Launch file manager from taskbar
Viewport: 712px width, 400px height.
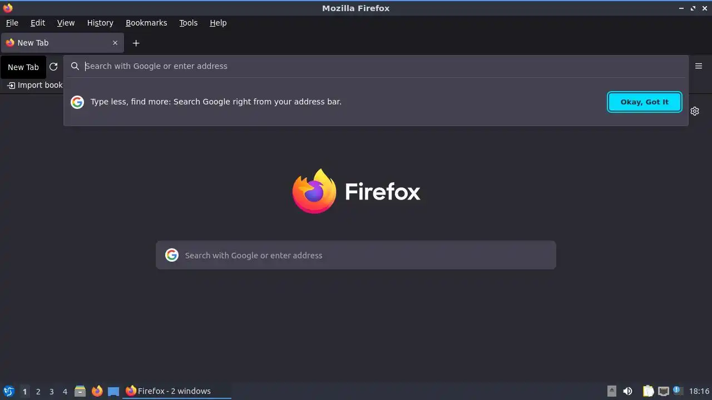point(80,391)
